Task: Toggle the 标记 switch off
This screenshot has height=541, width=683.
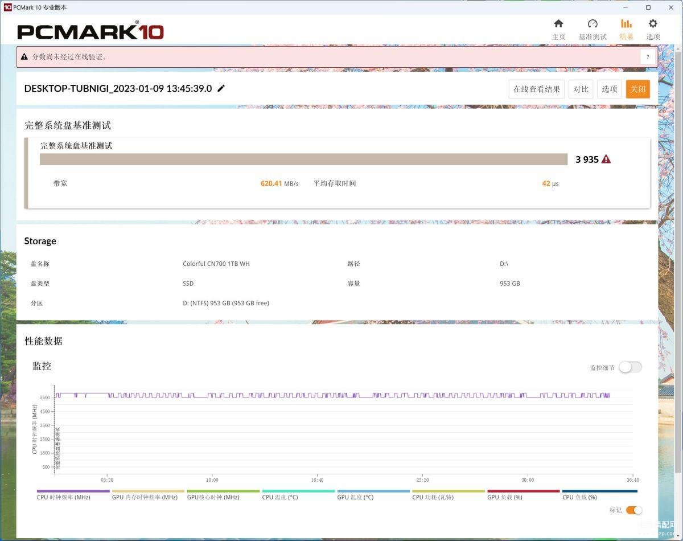Action: pyautogui.click(x=634, y=510)
